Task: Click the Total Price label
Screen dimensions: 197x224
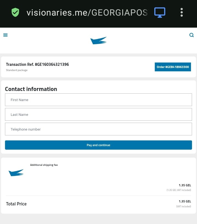Action: pyautogui.click(x=16, y=204)
